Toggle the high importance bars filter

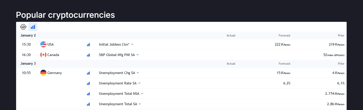click(x=33, y=27)
